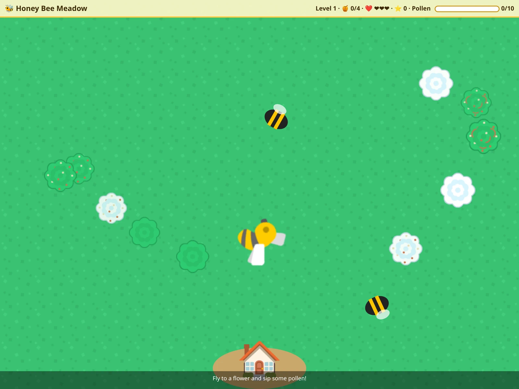The image size is (519, 389).
Task: Click the "Level 1" indicator
Action: coord(326,8)
